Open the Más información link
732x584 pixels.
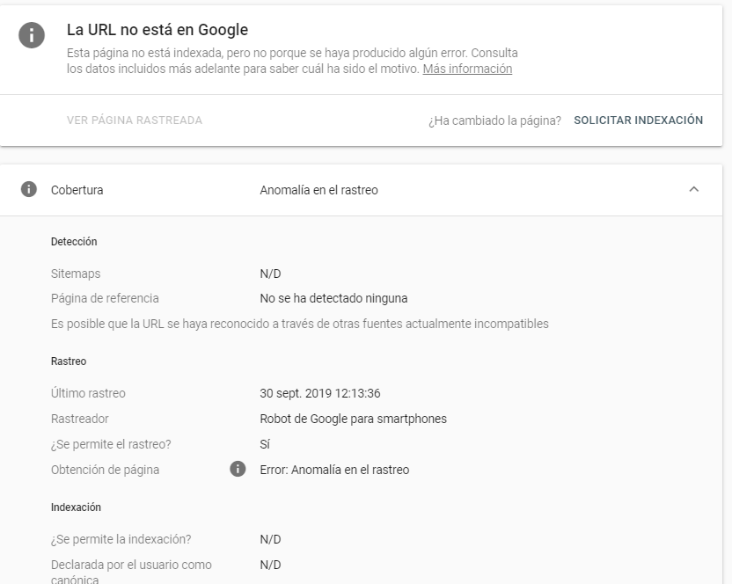(467, 69)
